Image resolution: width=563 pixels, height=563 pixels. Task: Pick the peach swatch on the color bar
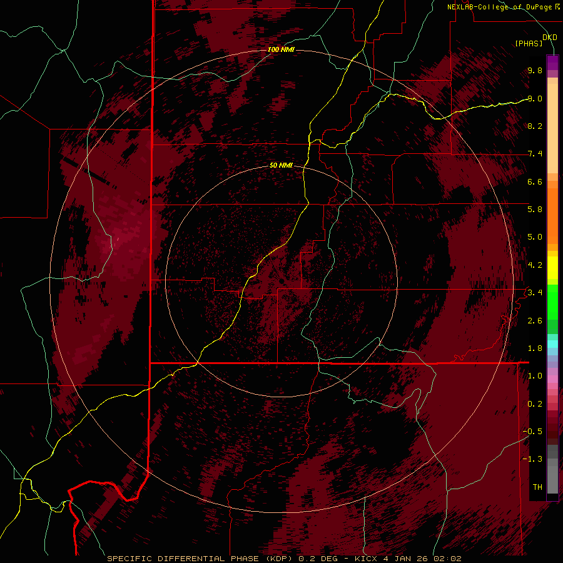(x=552, y=129)
